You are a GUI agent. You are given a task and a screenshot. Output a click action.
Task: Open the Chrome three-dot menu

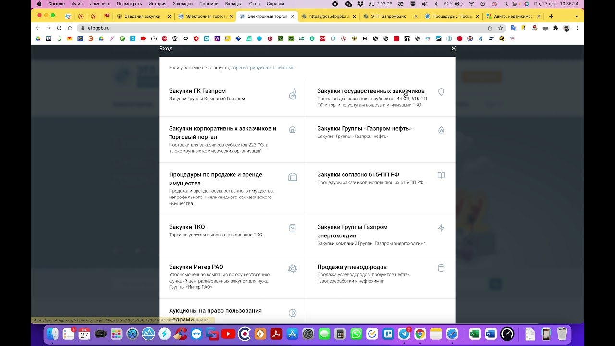pyautogui.click(x=577, y=28)
